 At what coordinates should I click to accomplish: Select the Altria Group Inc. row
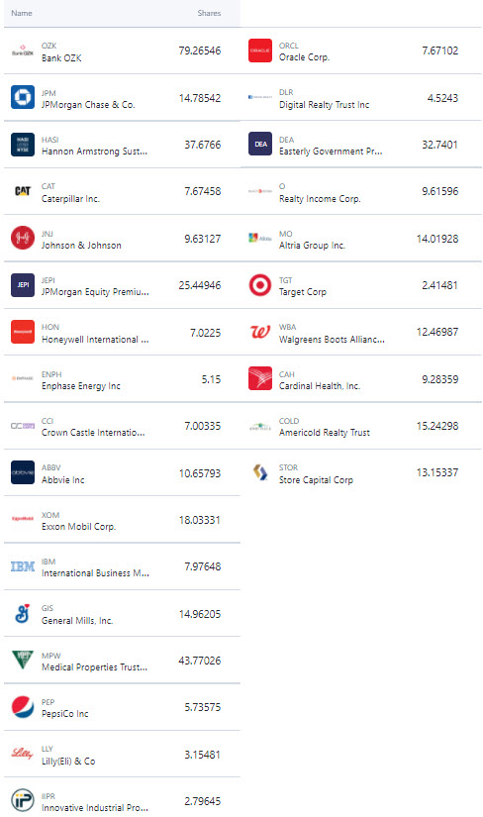tap(361, 238)
